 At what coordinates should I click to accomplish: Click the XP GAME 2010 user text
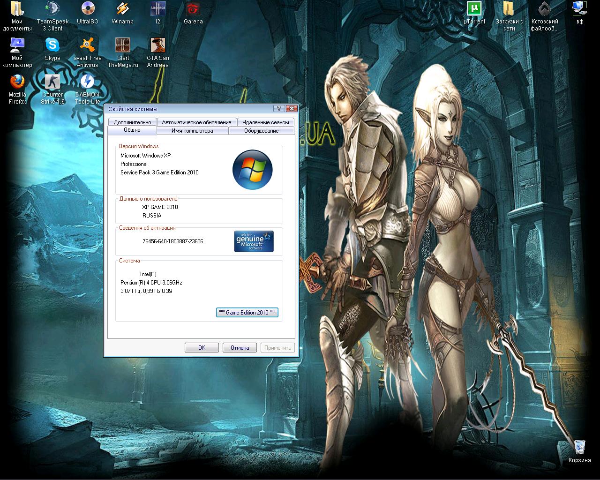[160, 207]
